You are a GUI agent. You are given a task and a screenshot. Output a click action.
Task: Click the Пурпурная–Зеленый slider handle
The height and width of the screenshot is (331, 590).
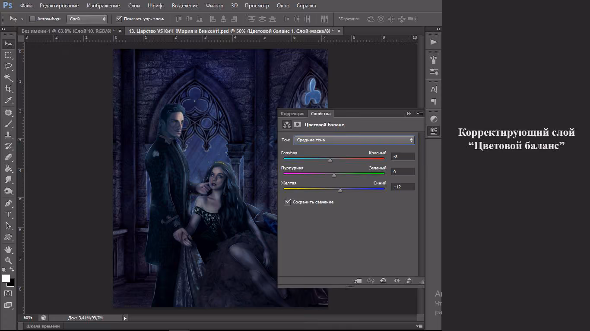[x=334, y=175]
